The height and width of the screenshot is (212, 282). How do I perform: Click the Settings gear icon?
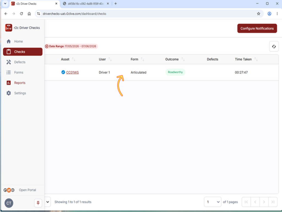click(x=9, y=93)
